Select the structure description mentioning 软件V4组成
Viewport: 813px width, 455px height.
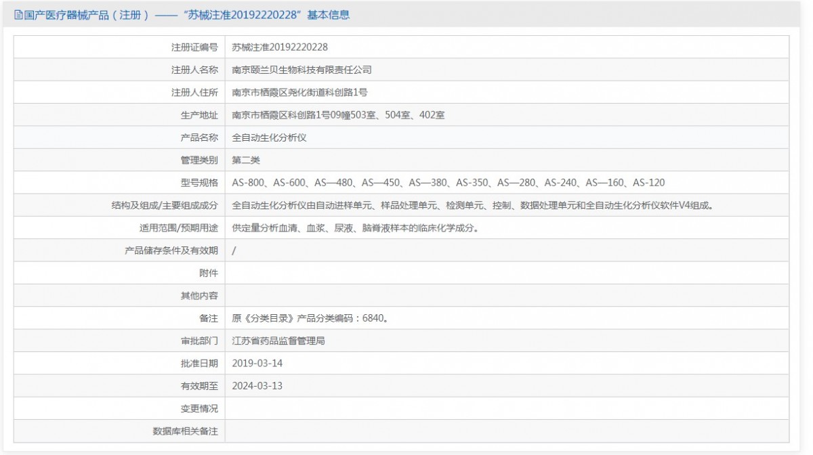(x=473, y=205)
